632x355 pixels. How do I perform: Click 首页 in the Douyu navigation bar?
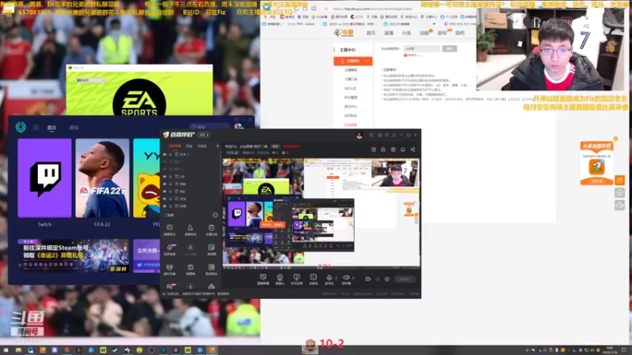371,33
